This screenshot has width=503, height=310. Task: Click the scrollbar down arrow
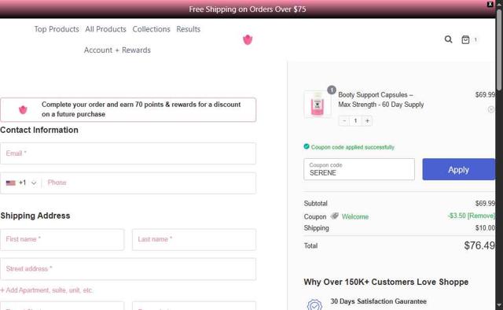(499, 306)
